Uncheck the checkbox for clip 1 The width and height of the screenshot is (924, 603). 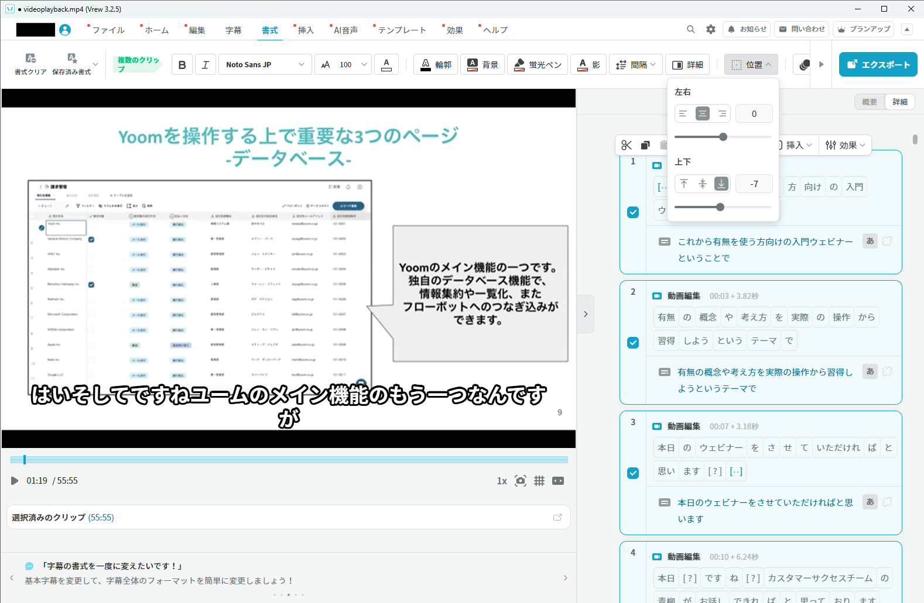point(633,212)
